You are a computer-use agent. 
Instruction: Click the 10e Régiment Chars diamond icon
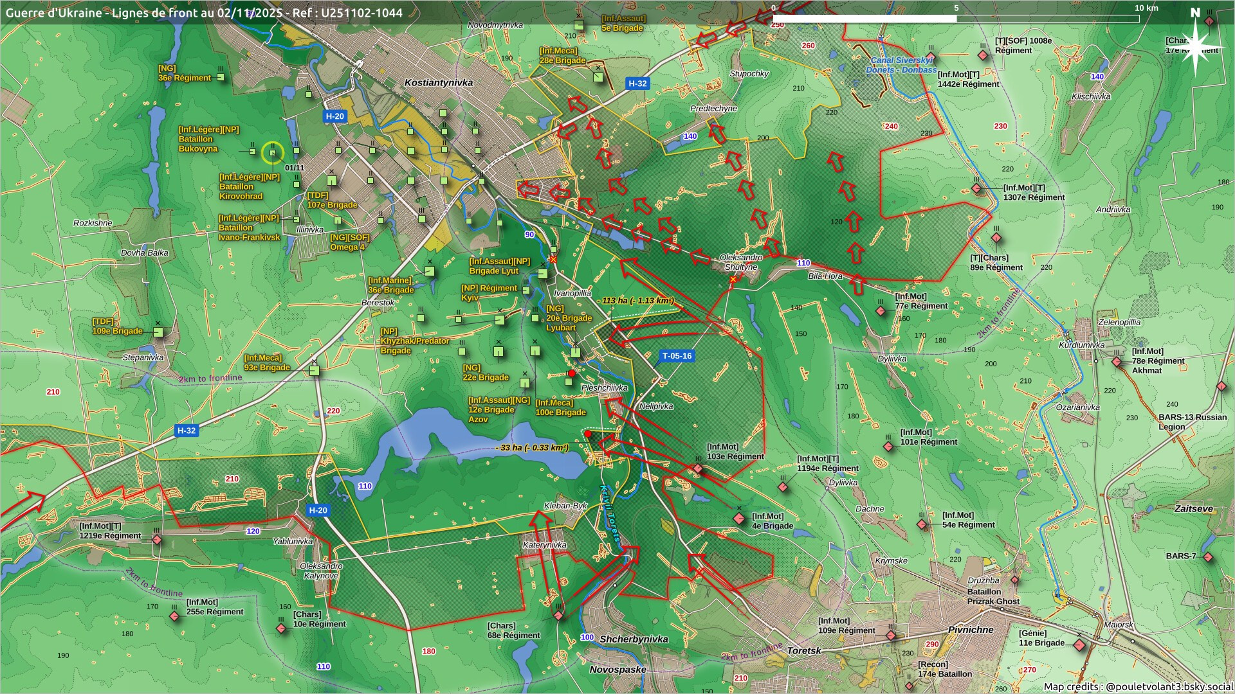pos(281,628)
